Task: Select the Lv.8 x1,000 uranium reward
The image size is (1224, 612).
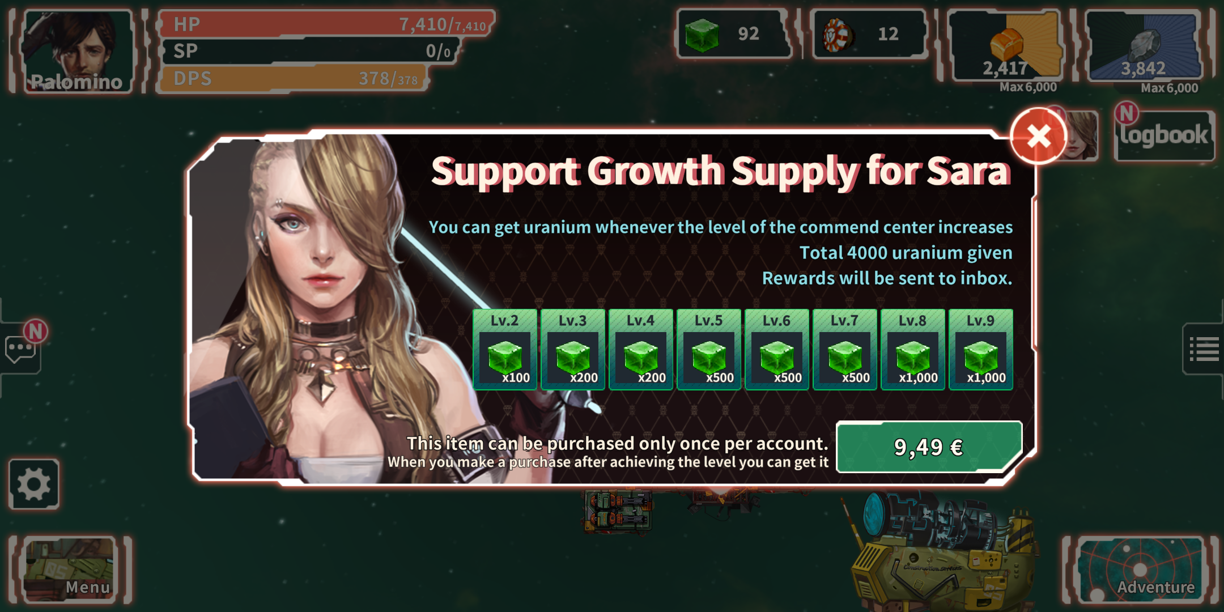Action: point(912,350)
